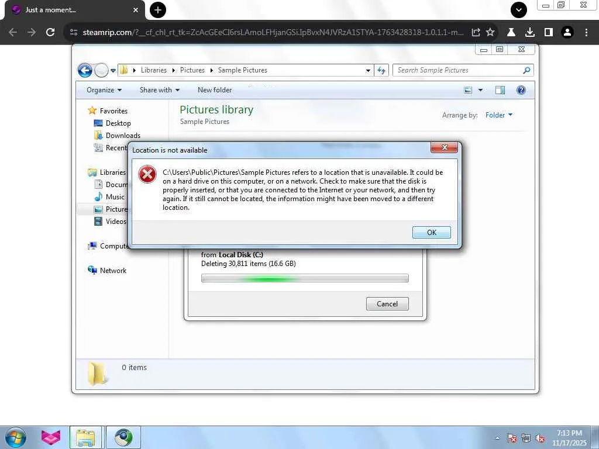The image size is (599, 449).
Task: Open a new browser tab
Action: point(158,10)
